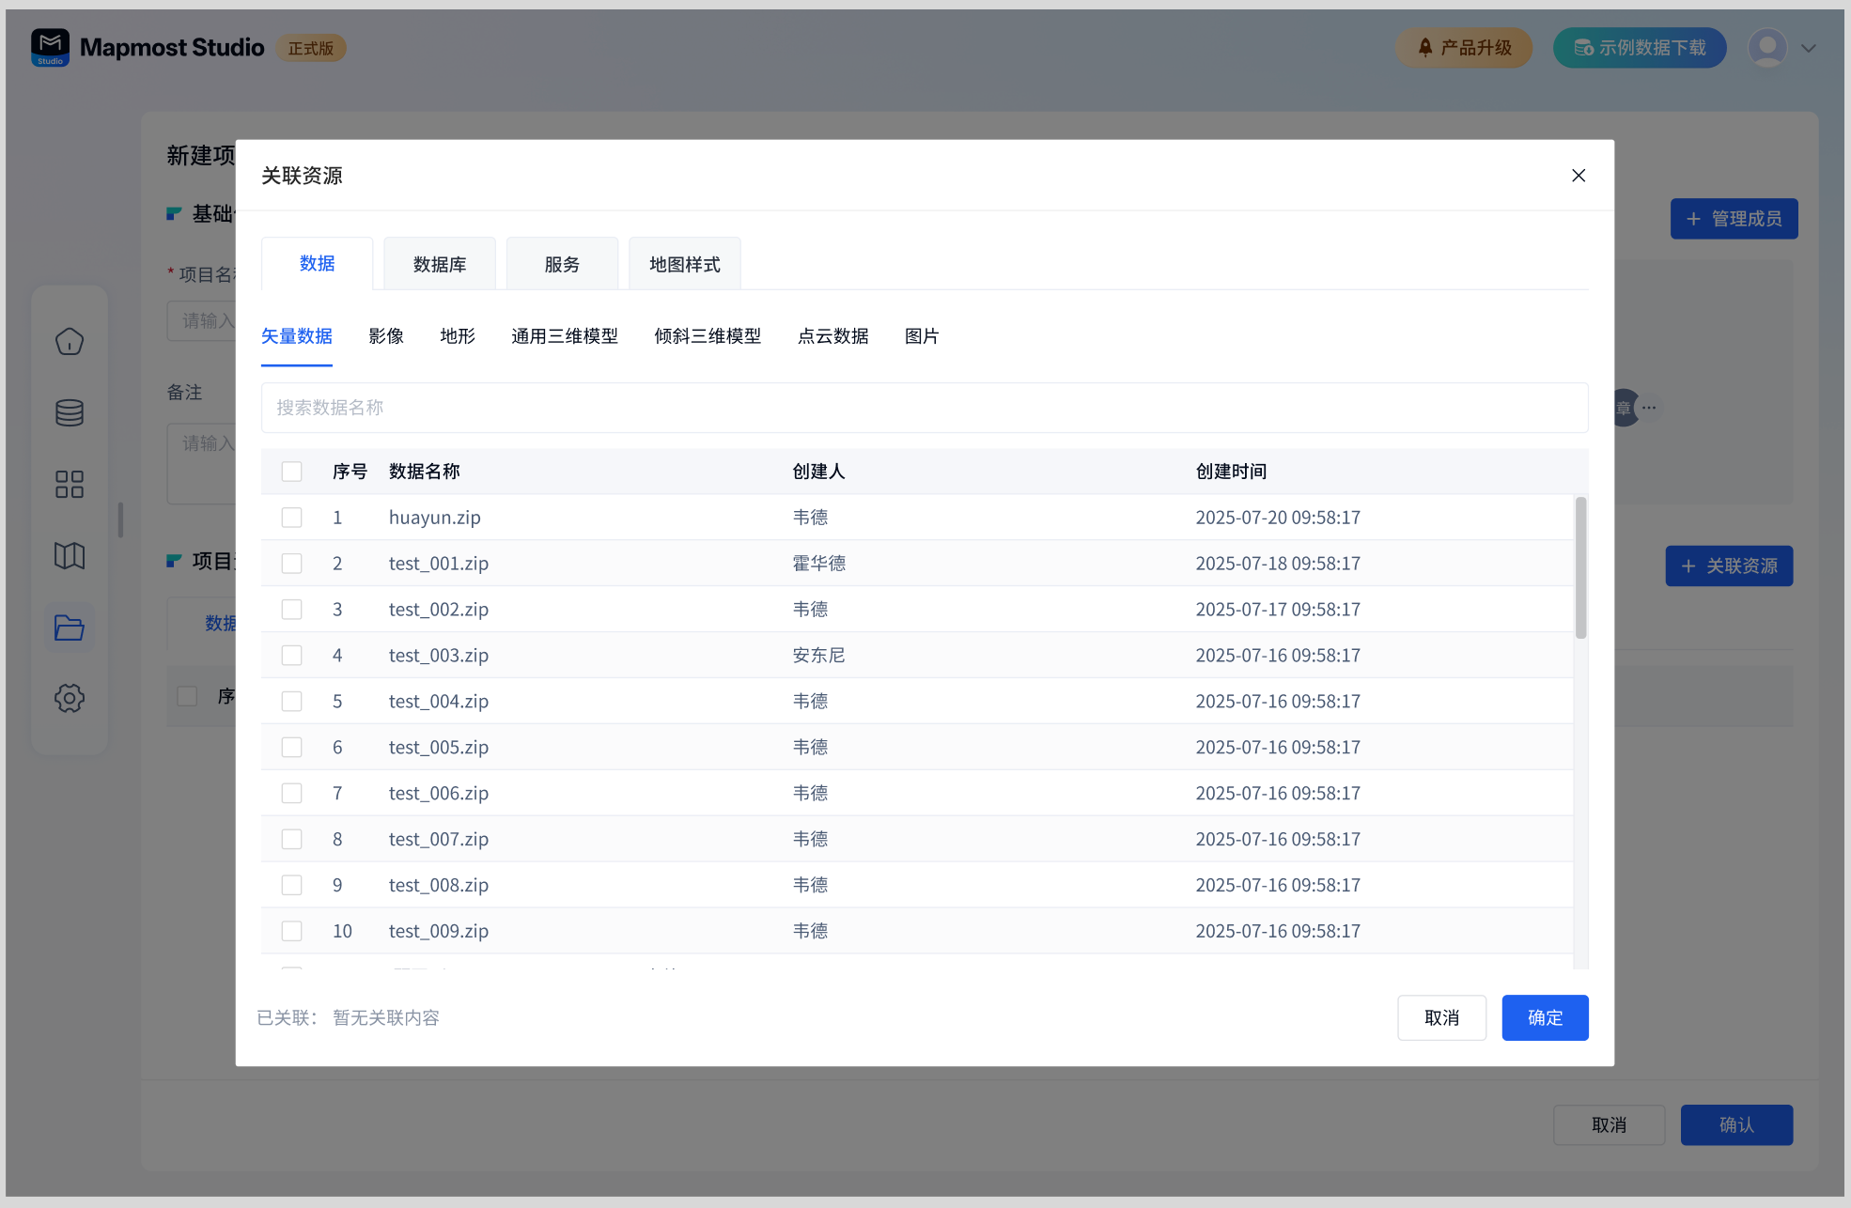This screenshot has height=1208, width=1851.
Task: Check the box for huayun.zip
Action: pos(292,518)
